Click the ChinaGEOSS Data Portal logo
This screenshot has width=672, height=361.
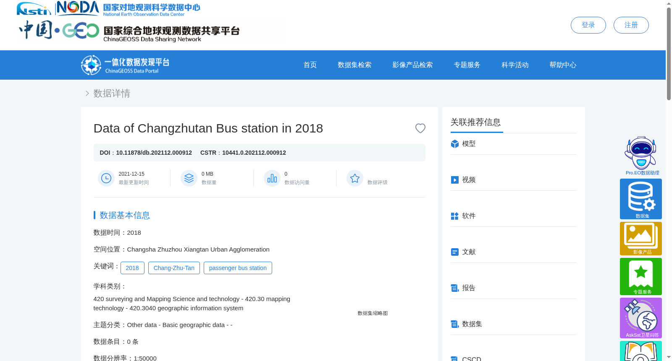[x=125, y=65]
